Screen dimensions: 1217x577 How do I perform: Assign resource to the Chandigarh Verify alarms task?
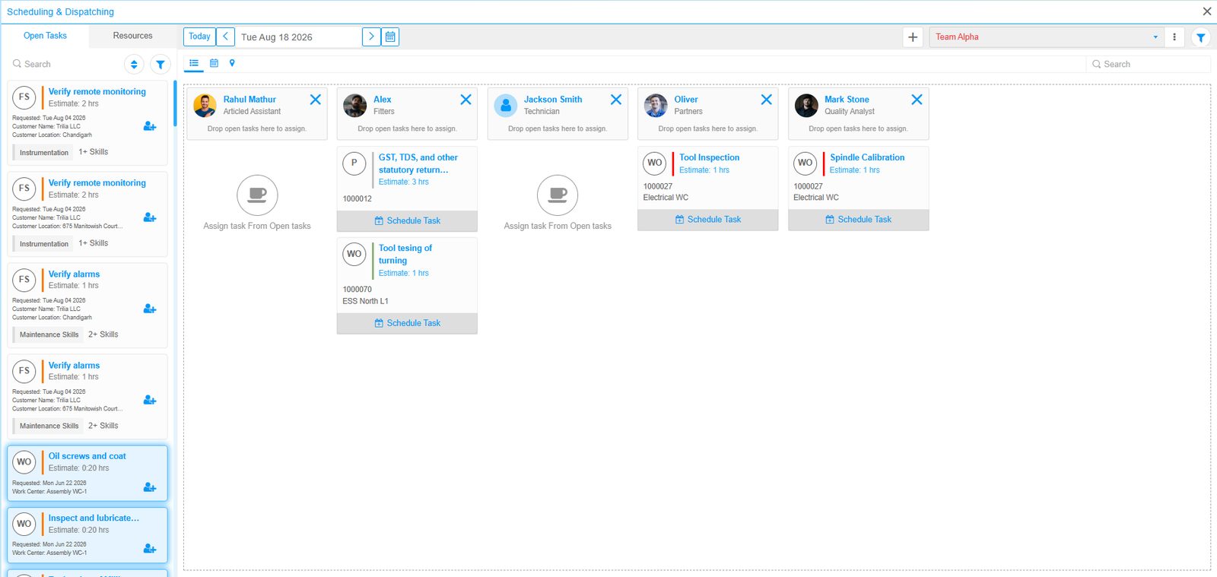[x=150, y=309]
